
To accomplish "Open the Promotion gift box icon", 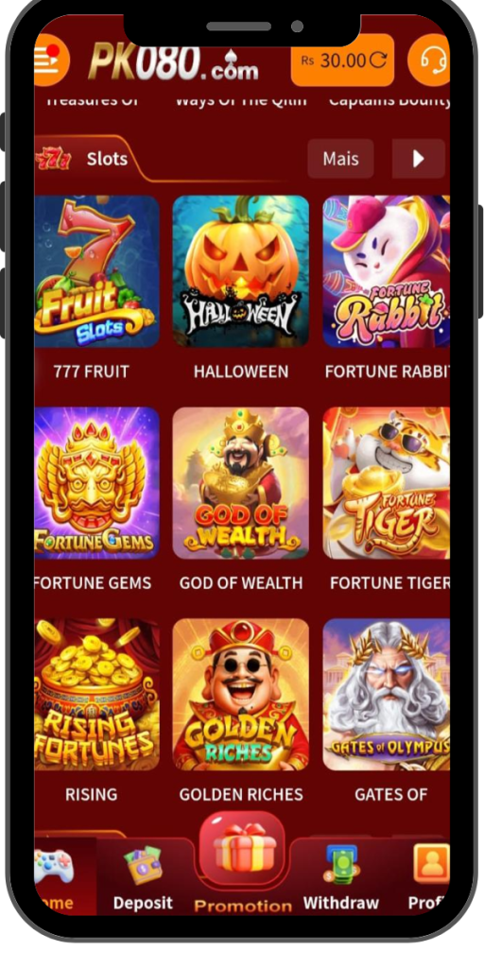I will [x=242, y=848].
